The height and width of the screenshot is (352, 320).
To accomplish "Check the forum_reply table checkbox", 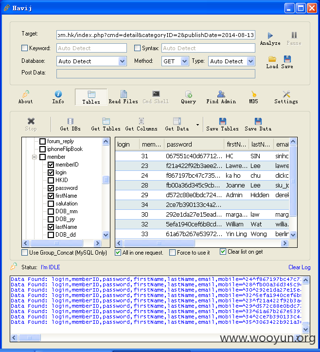I will (x=43, y=141).
